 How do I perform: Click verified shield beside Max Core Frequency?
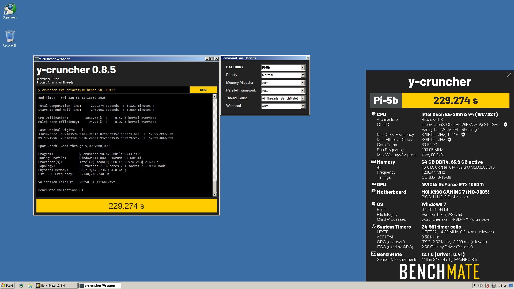463,135
